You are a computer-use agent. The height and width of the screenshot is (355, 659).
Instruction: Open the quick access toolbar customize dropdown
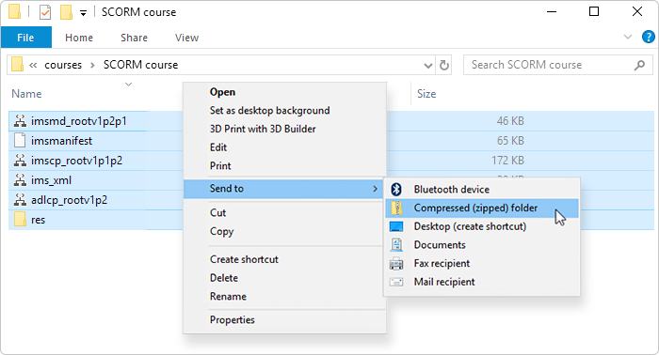[x=83, y=13]
